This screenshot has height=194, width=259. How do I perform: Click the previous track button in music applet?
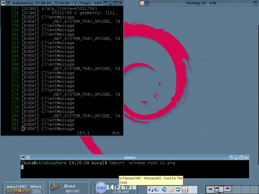tap(8, 191)
